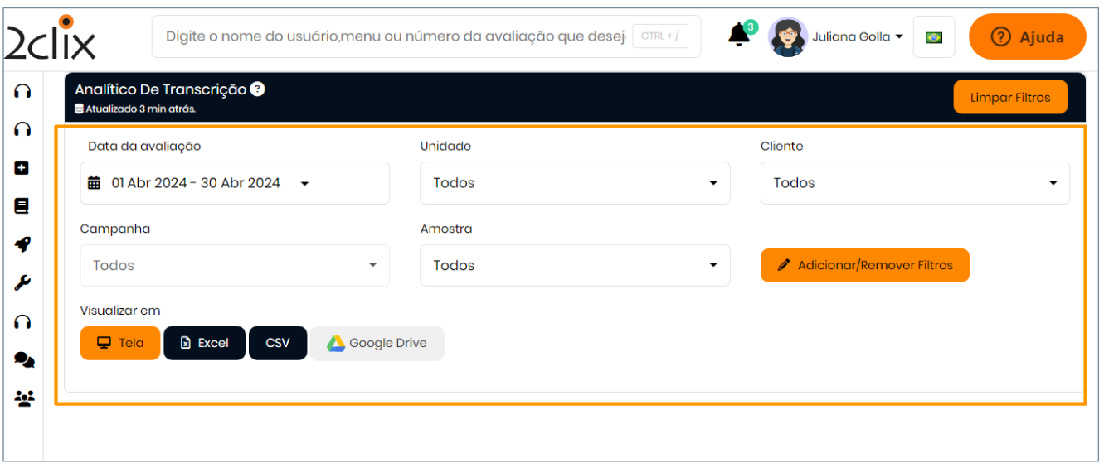Click Adicionar/Remover Filtros button
The width and height of the screenshot is (1104, 468).
point(864,266)
